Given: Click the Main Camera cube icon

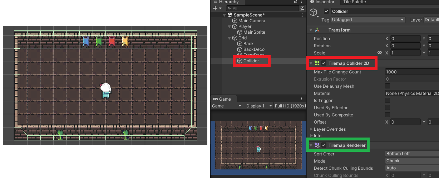Looking at the screenshot, I should 235,21.
